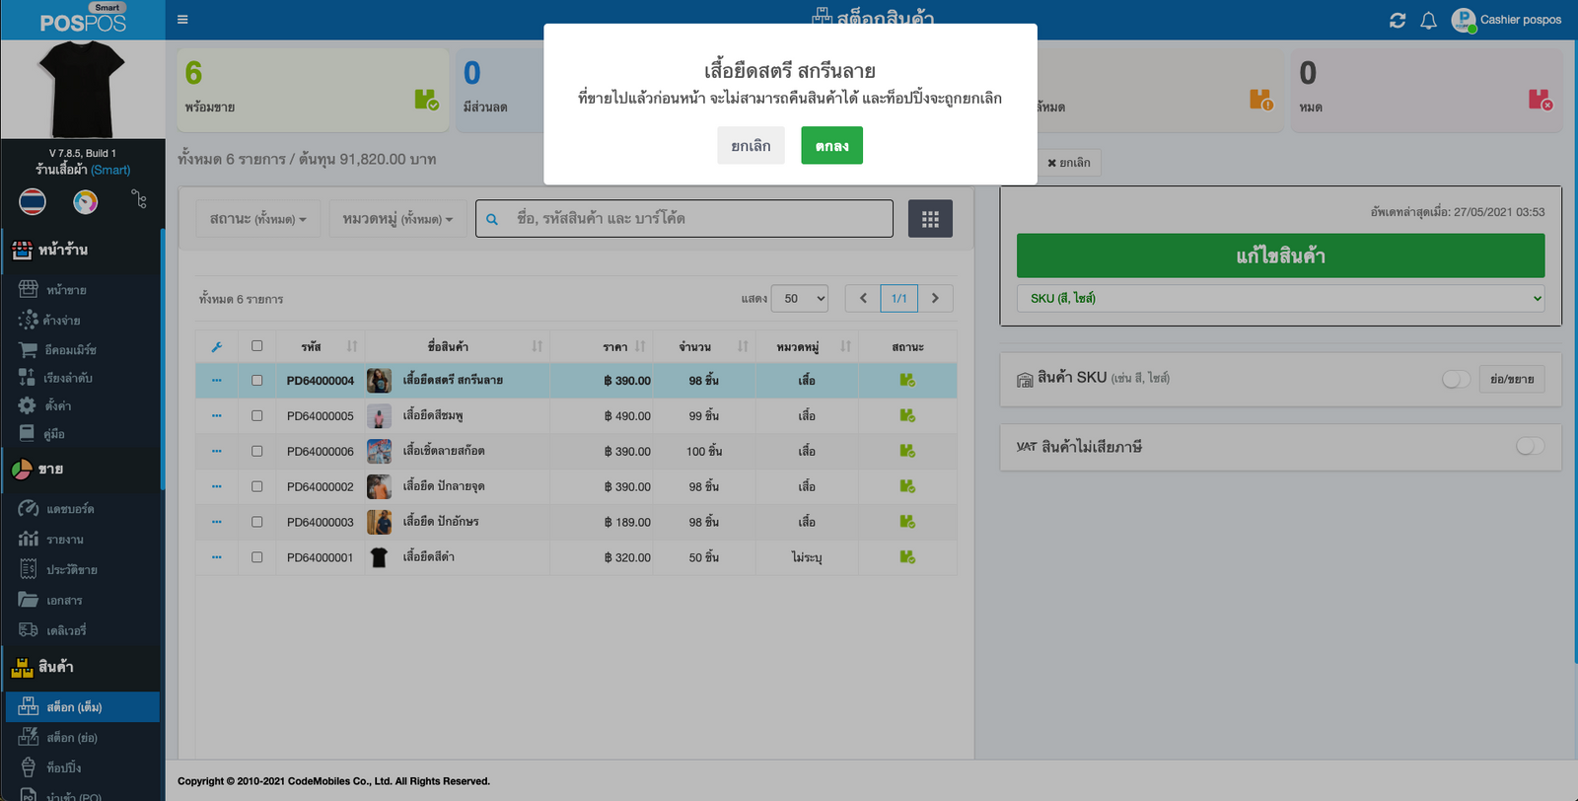Switch to grid view icon button
The image size is (1578, 801).
930,219
